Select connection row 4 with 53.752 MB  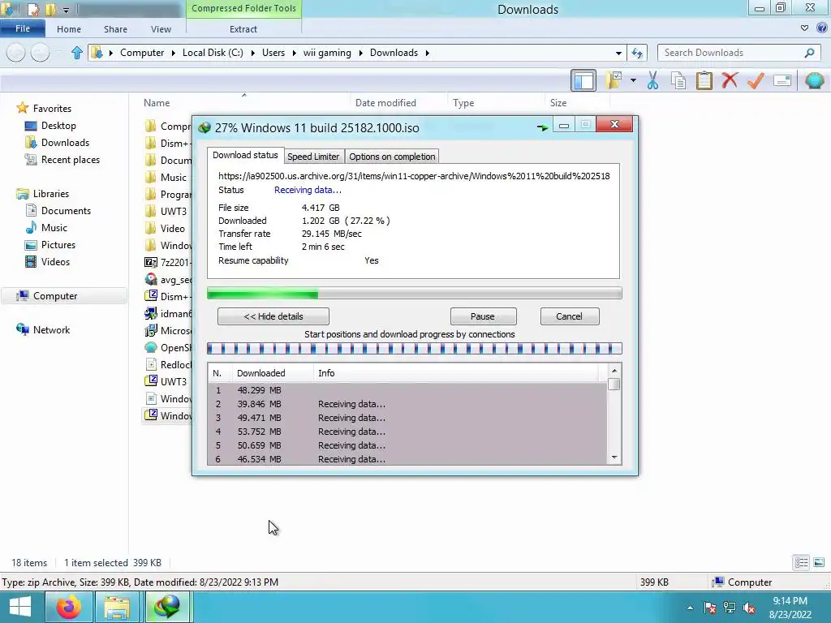click(x=407, y=432)
